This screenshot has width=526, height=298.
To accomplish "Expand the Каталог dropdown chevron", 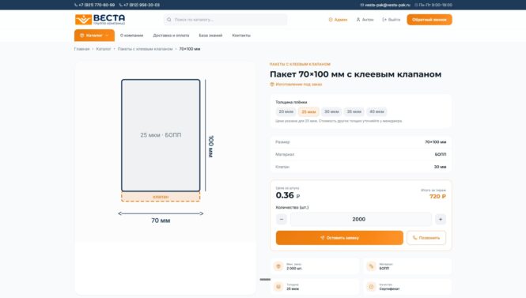I will coord(107,36).
